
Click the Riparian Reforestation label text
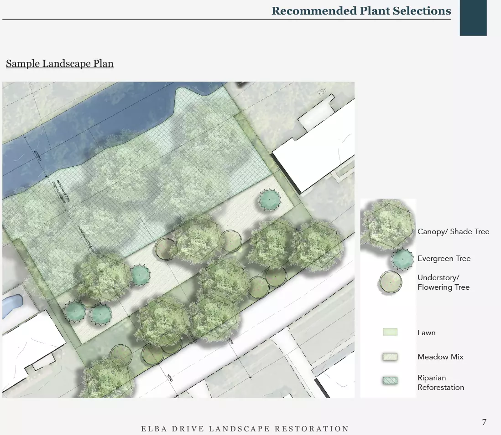(x=440, y=383)
